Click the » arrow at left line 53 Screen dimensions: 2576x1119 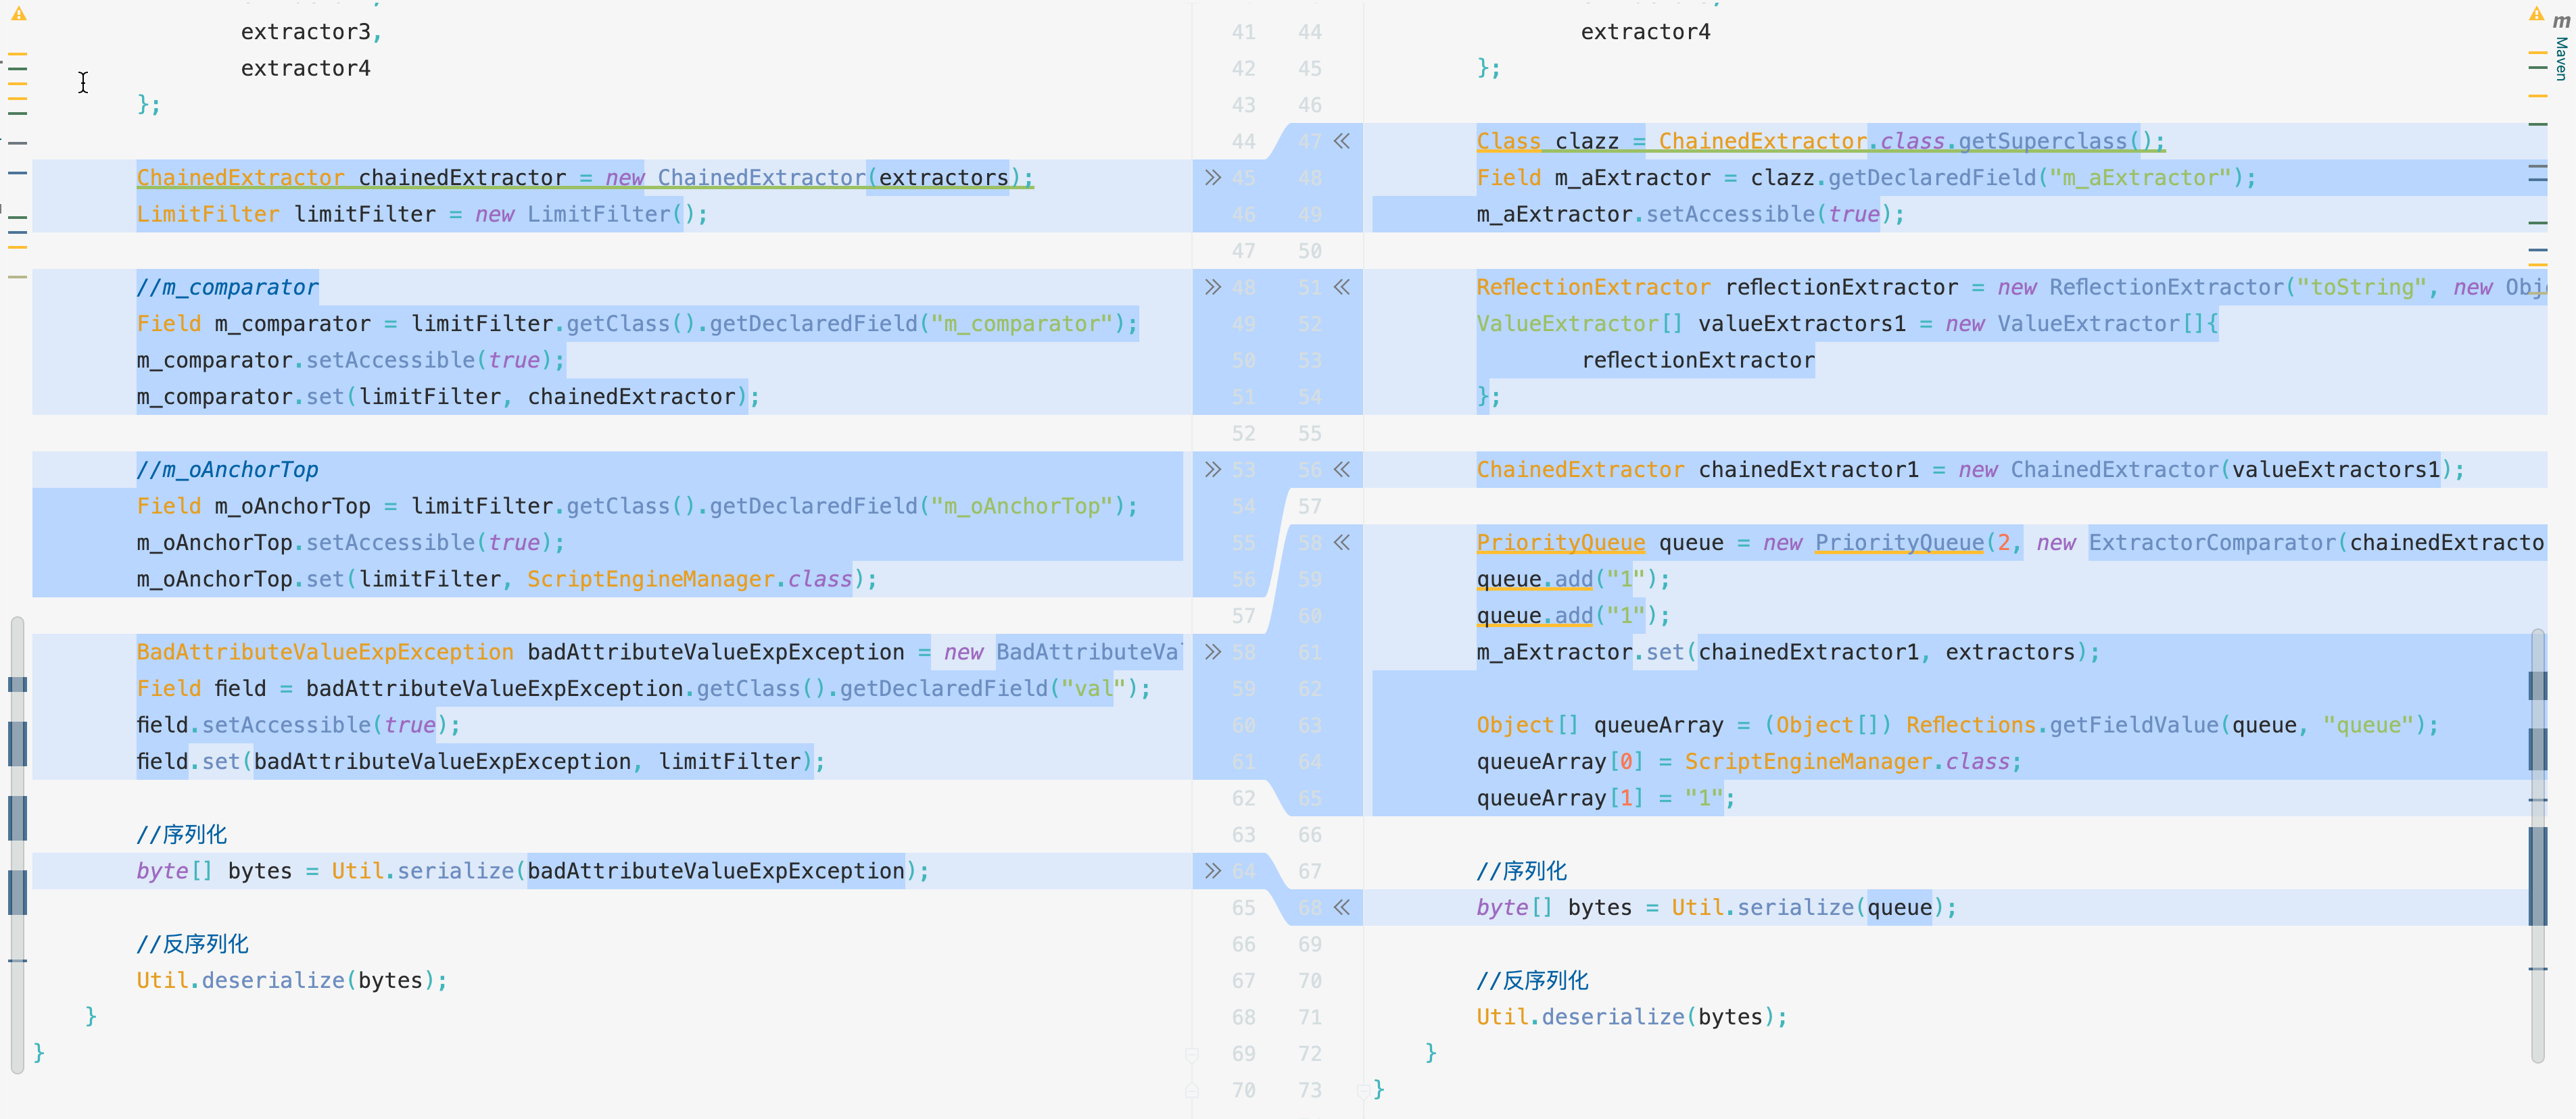pos(1213,470)
